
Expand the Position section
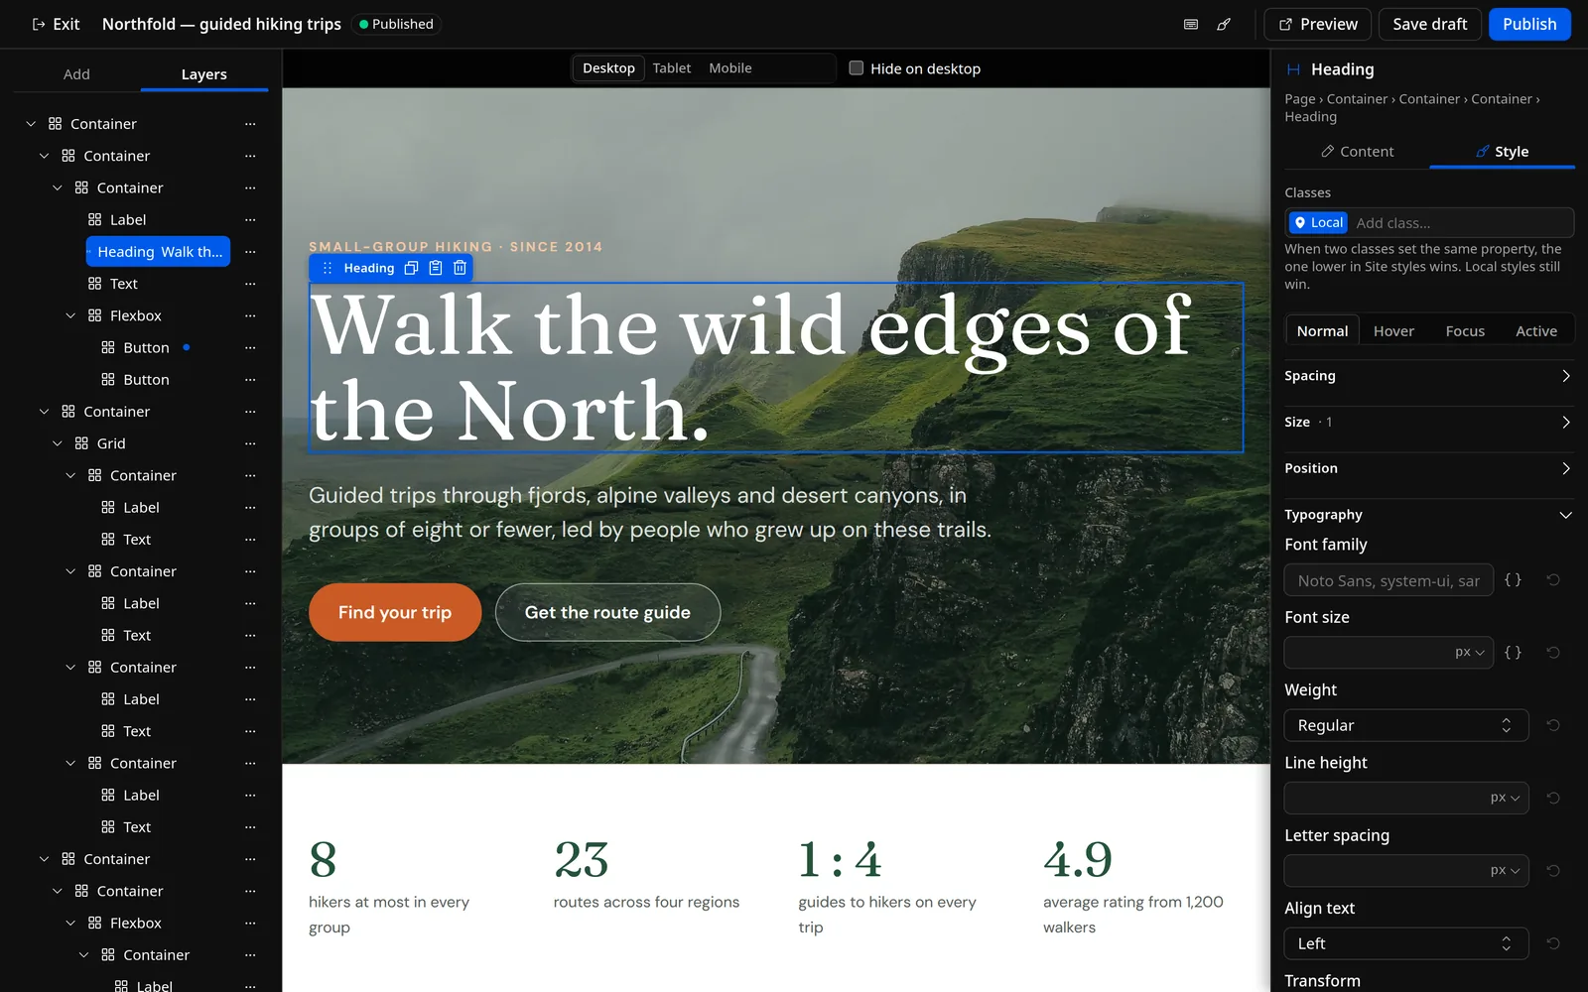point(1429,468)
